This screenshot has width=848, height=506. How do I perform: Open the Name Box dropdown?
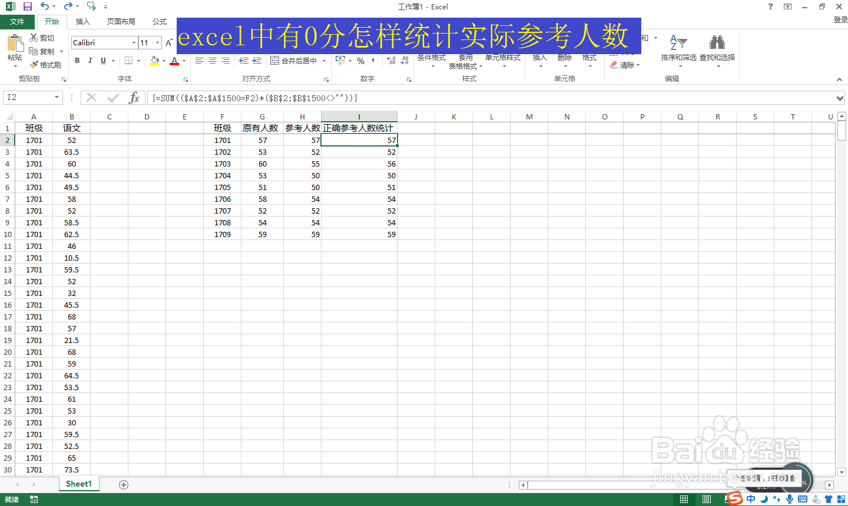[x=57, y=98]
